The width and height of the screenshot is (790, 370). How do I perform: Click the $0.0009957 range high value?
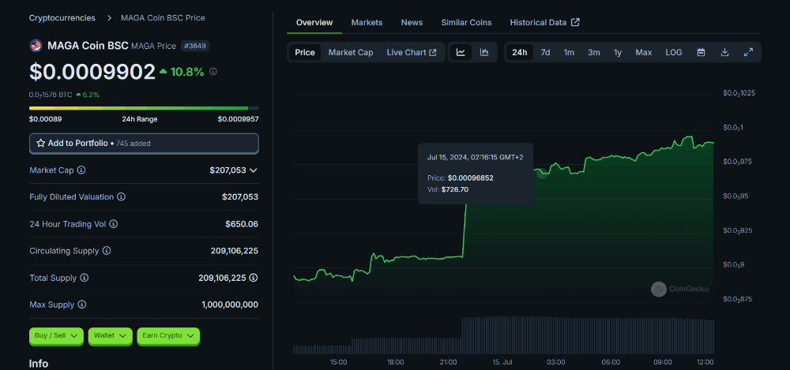(238, 119)
